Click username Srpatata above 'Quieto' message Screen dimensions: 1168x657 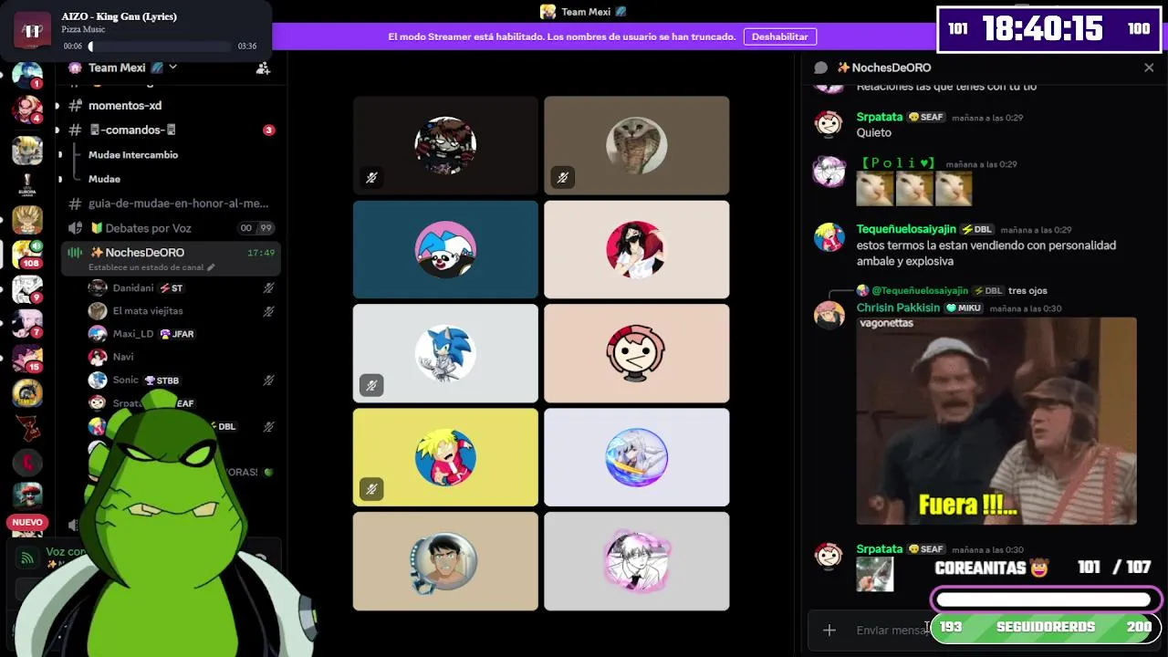click(879, 117)
